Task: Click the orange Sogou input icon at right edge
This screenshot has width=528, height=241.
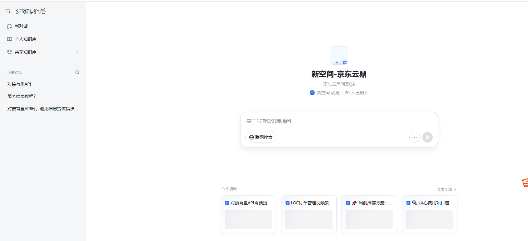Action: [x=525, y=183]
